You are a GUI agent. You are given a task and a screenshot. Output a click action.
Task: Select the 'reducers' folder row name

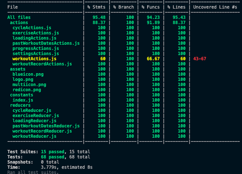pos(20,105)
